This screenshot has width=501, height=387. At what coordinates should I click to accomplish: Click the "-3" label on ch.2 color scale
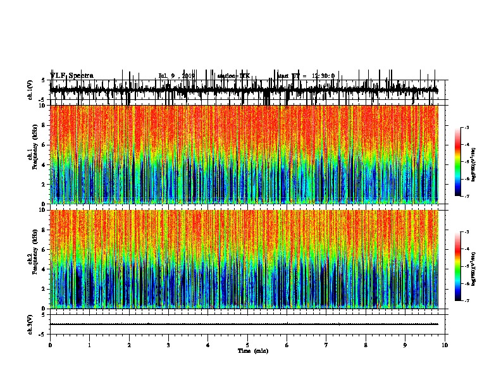click(x=467, y=232)
